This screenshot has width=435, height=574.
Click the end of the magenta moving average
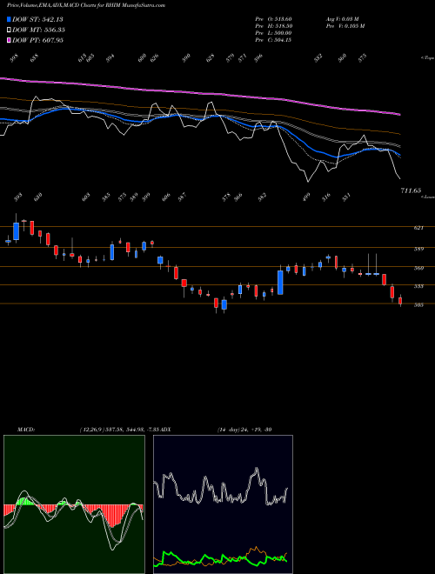pos(399,115)
